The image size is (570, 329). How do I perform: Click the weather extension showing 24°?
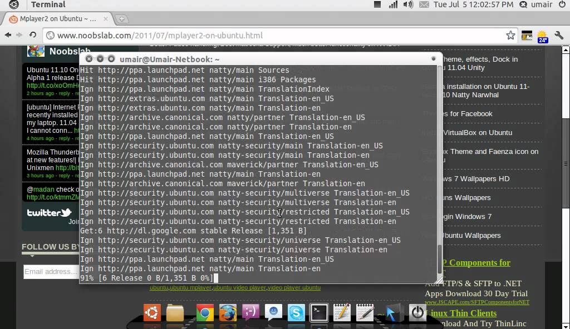(x=542, y=36)
